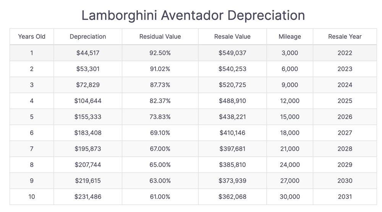Select the 67.00% residual value cell
The image size is (382, 212).
tap(160, 149)
